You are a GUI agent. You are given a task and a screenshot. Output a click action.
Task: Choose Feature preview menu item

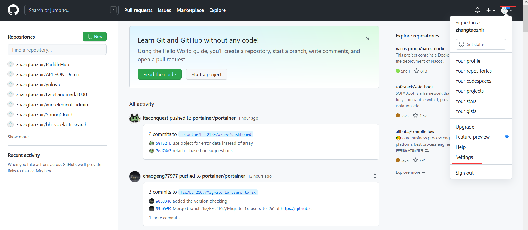(473, 137)
